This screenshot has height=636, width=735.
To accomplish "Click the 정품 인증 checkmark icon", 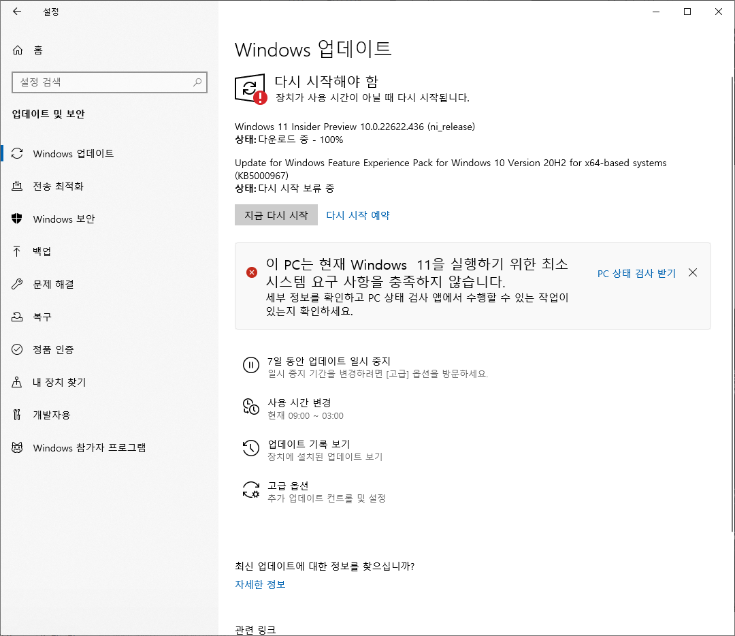I will [17, 349].
